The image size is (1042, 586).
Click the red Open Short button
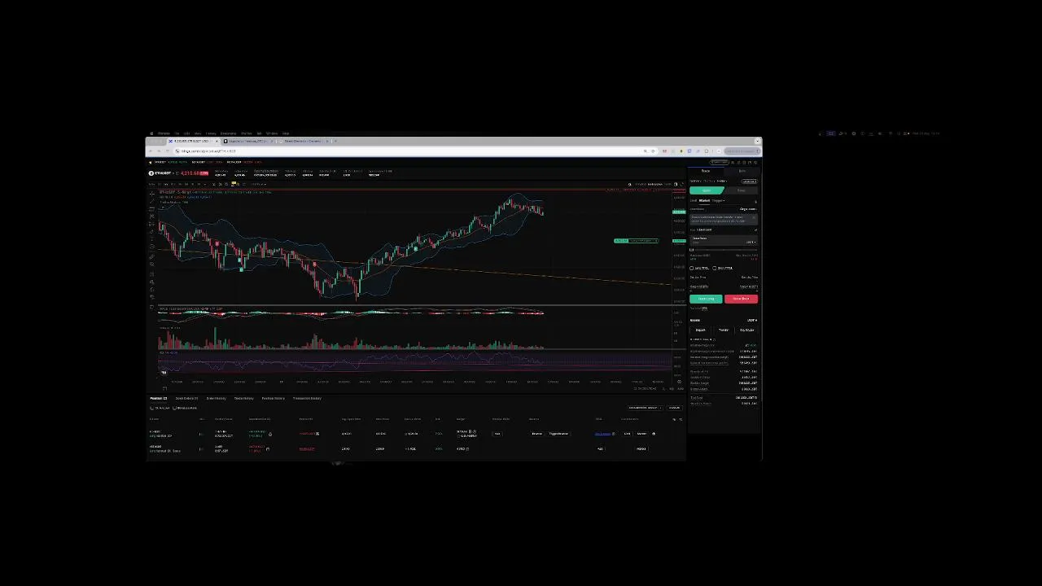(x=741, y=299)
